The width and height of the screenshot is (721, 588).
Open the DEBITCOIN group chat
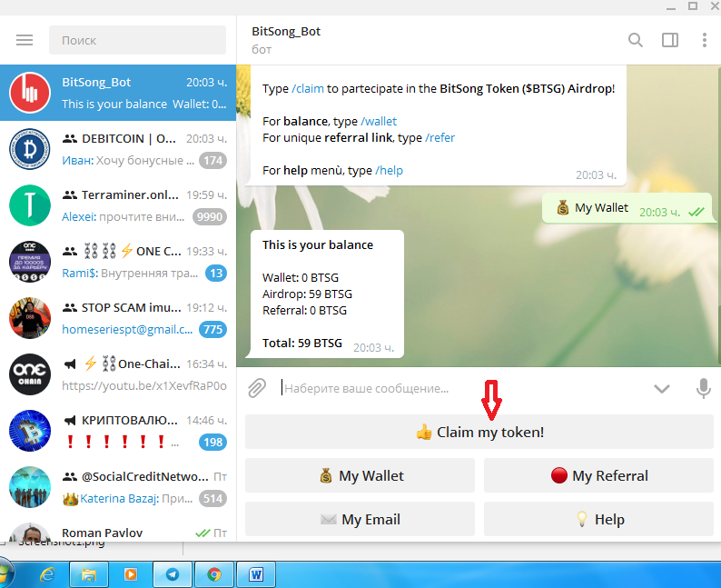click(118, 149)
